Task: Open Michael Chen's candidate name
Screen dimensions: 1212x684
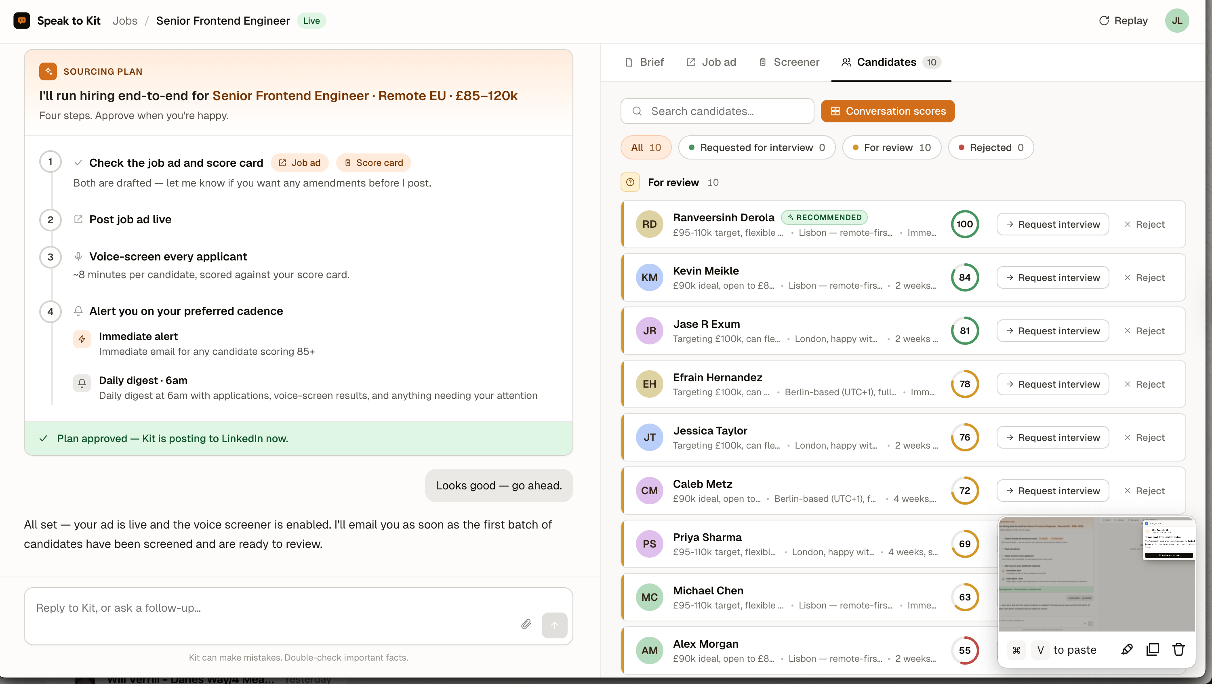Action: (x=708, y=590)
